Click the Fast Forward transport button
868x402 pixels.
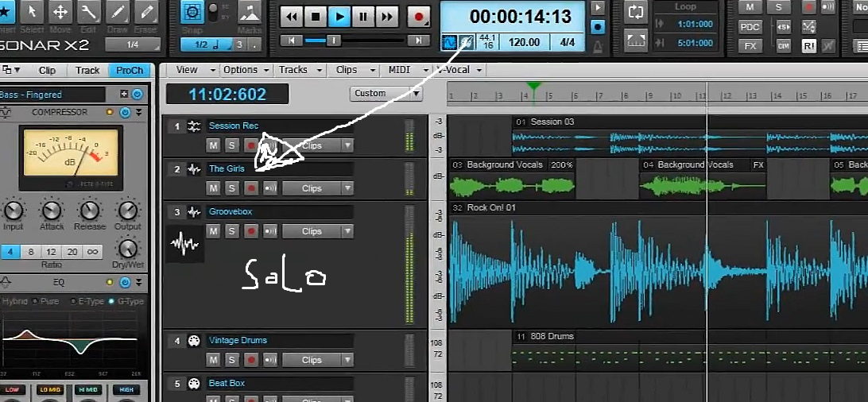387,17
